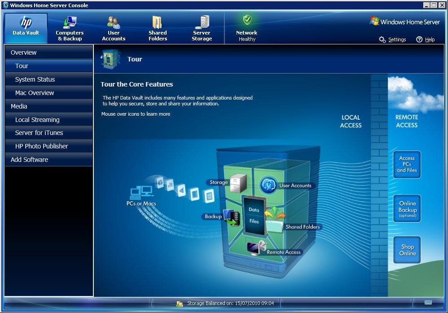
Task: Open Local Streaming page
Action: click(x=48, y=120)
